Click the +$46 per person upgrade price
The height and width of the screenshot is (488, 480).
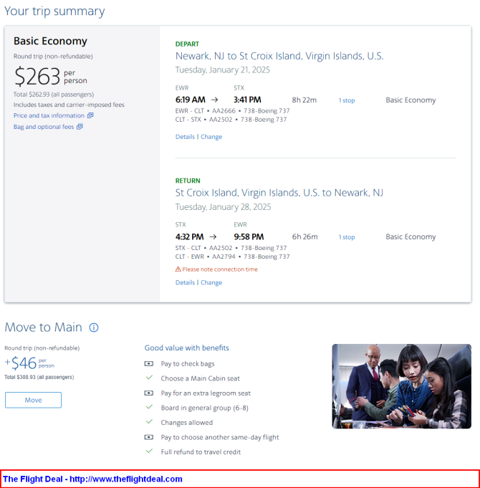click(29, 363)
